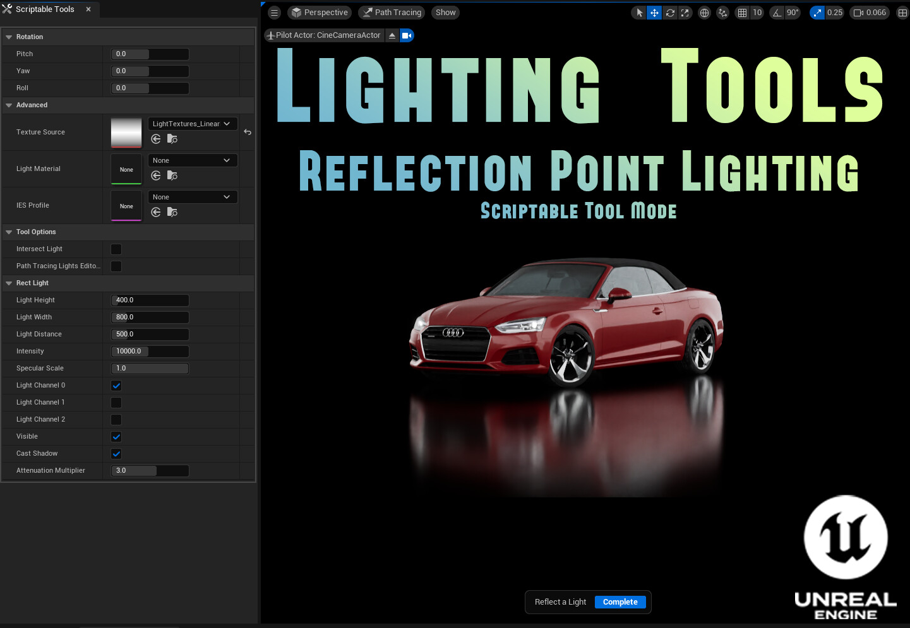
Task: Click the Scriptable Tools wrench icon
Action: pyautogui.click(x=7, y=9)
